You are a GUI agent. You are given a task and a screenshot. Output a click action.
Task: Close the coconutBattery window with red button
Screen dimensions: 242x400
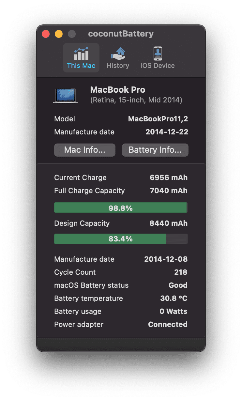pos(46,34)
